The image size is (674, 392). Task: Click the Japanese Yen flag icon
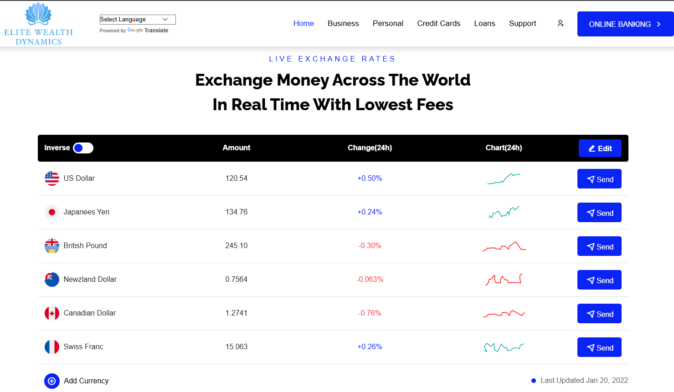click(52, 212)
